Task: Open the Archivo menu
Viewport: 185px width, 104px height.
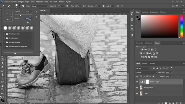Action: [7, 2]
